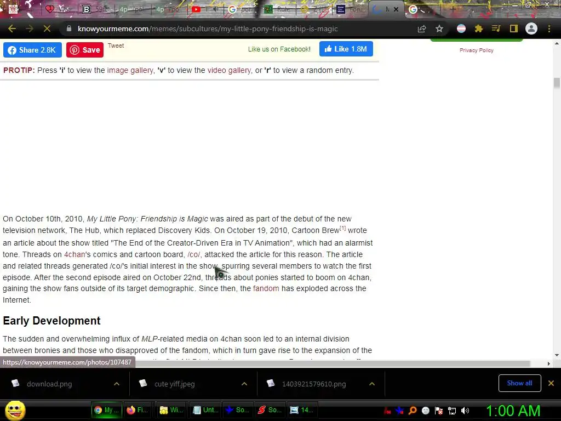Switch to the Untitled Notepad taskbar button
This screenshot has height=421, width=561.
pos(205,410)
